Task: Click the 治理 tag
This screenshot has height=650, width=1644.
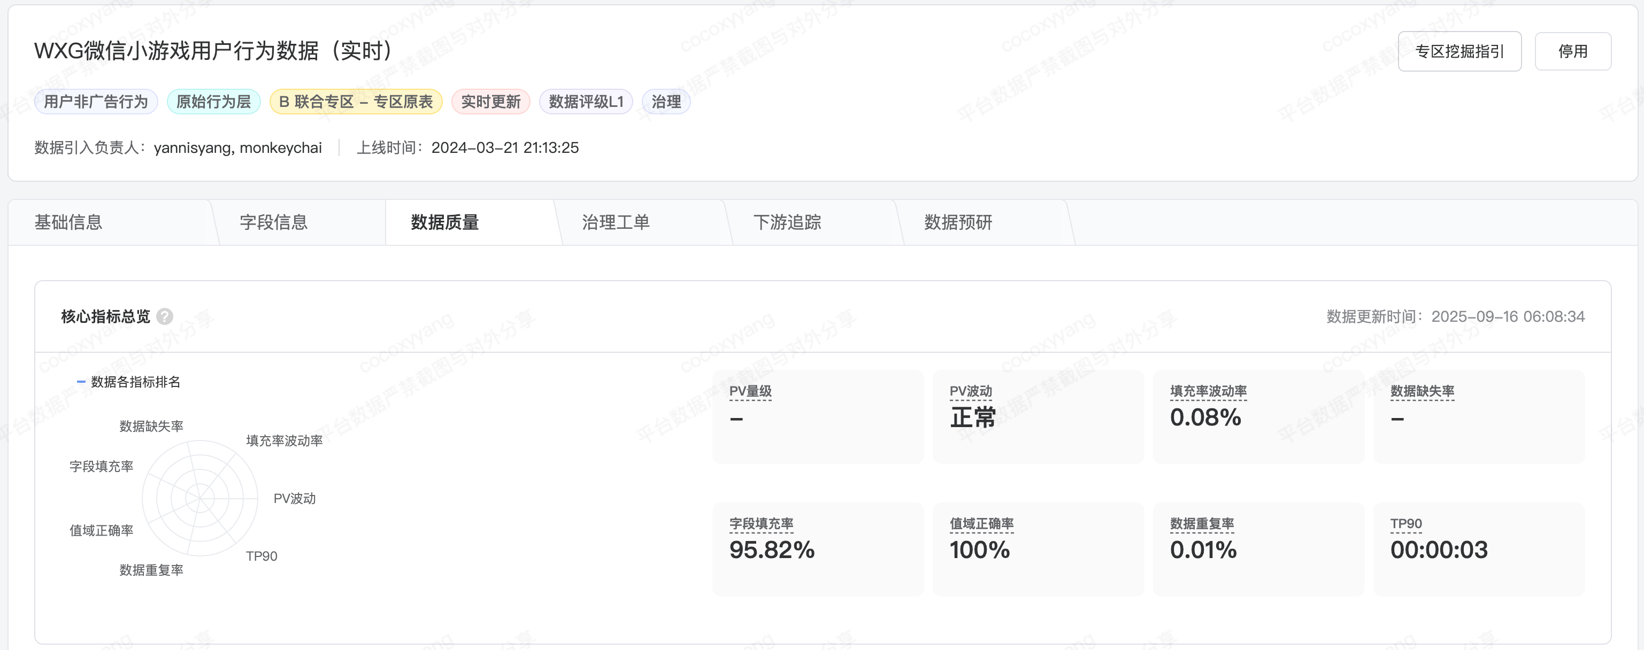Action: [666, 102]
